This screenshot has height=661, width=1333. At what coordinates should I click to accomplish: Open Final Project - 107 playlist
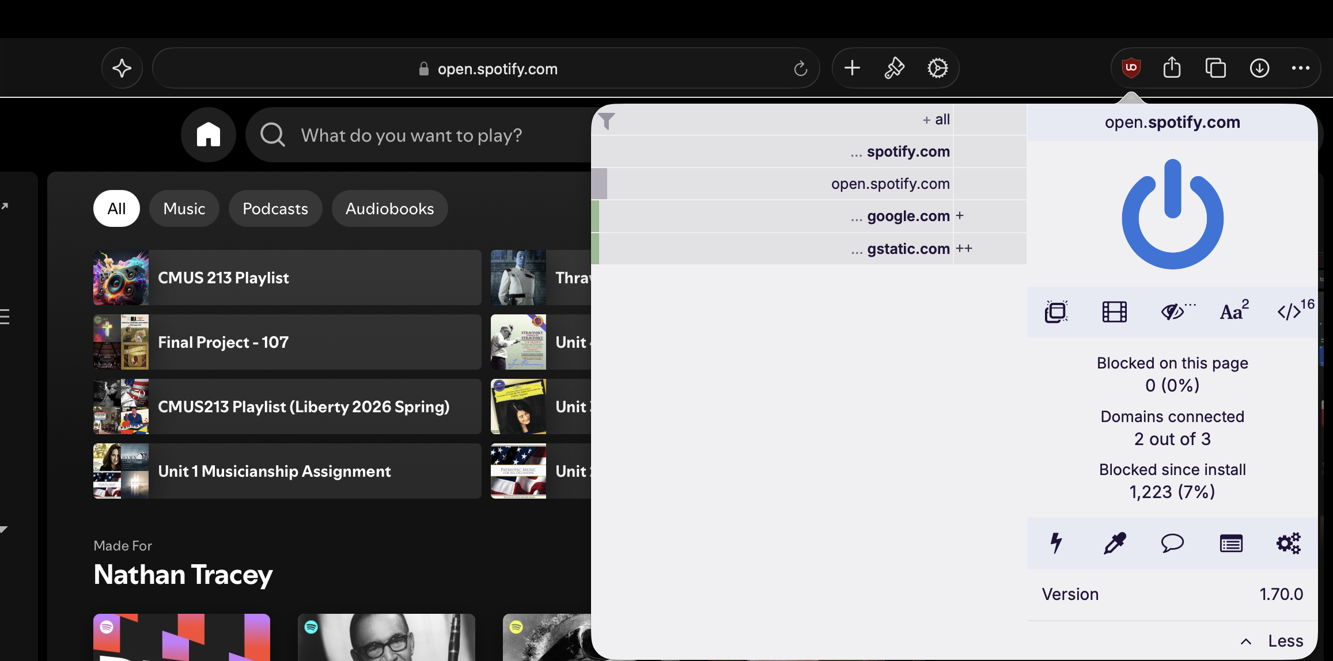click(x=287, y=342)
